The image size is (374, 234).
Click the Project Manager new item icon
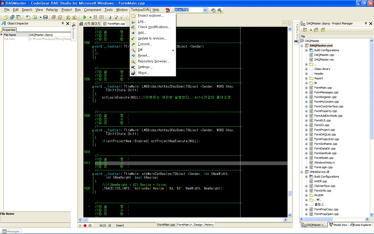[305, 30]
